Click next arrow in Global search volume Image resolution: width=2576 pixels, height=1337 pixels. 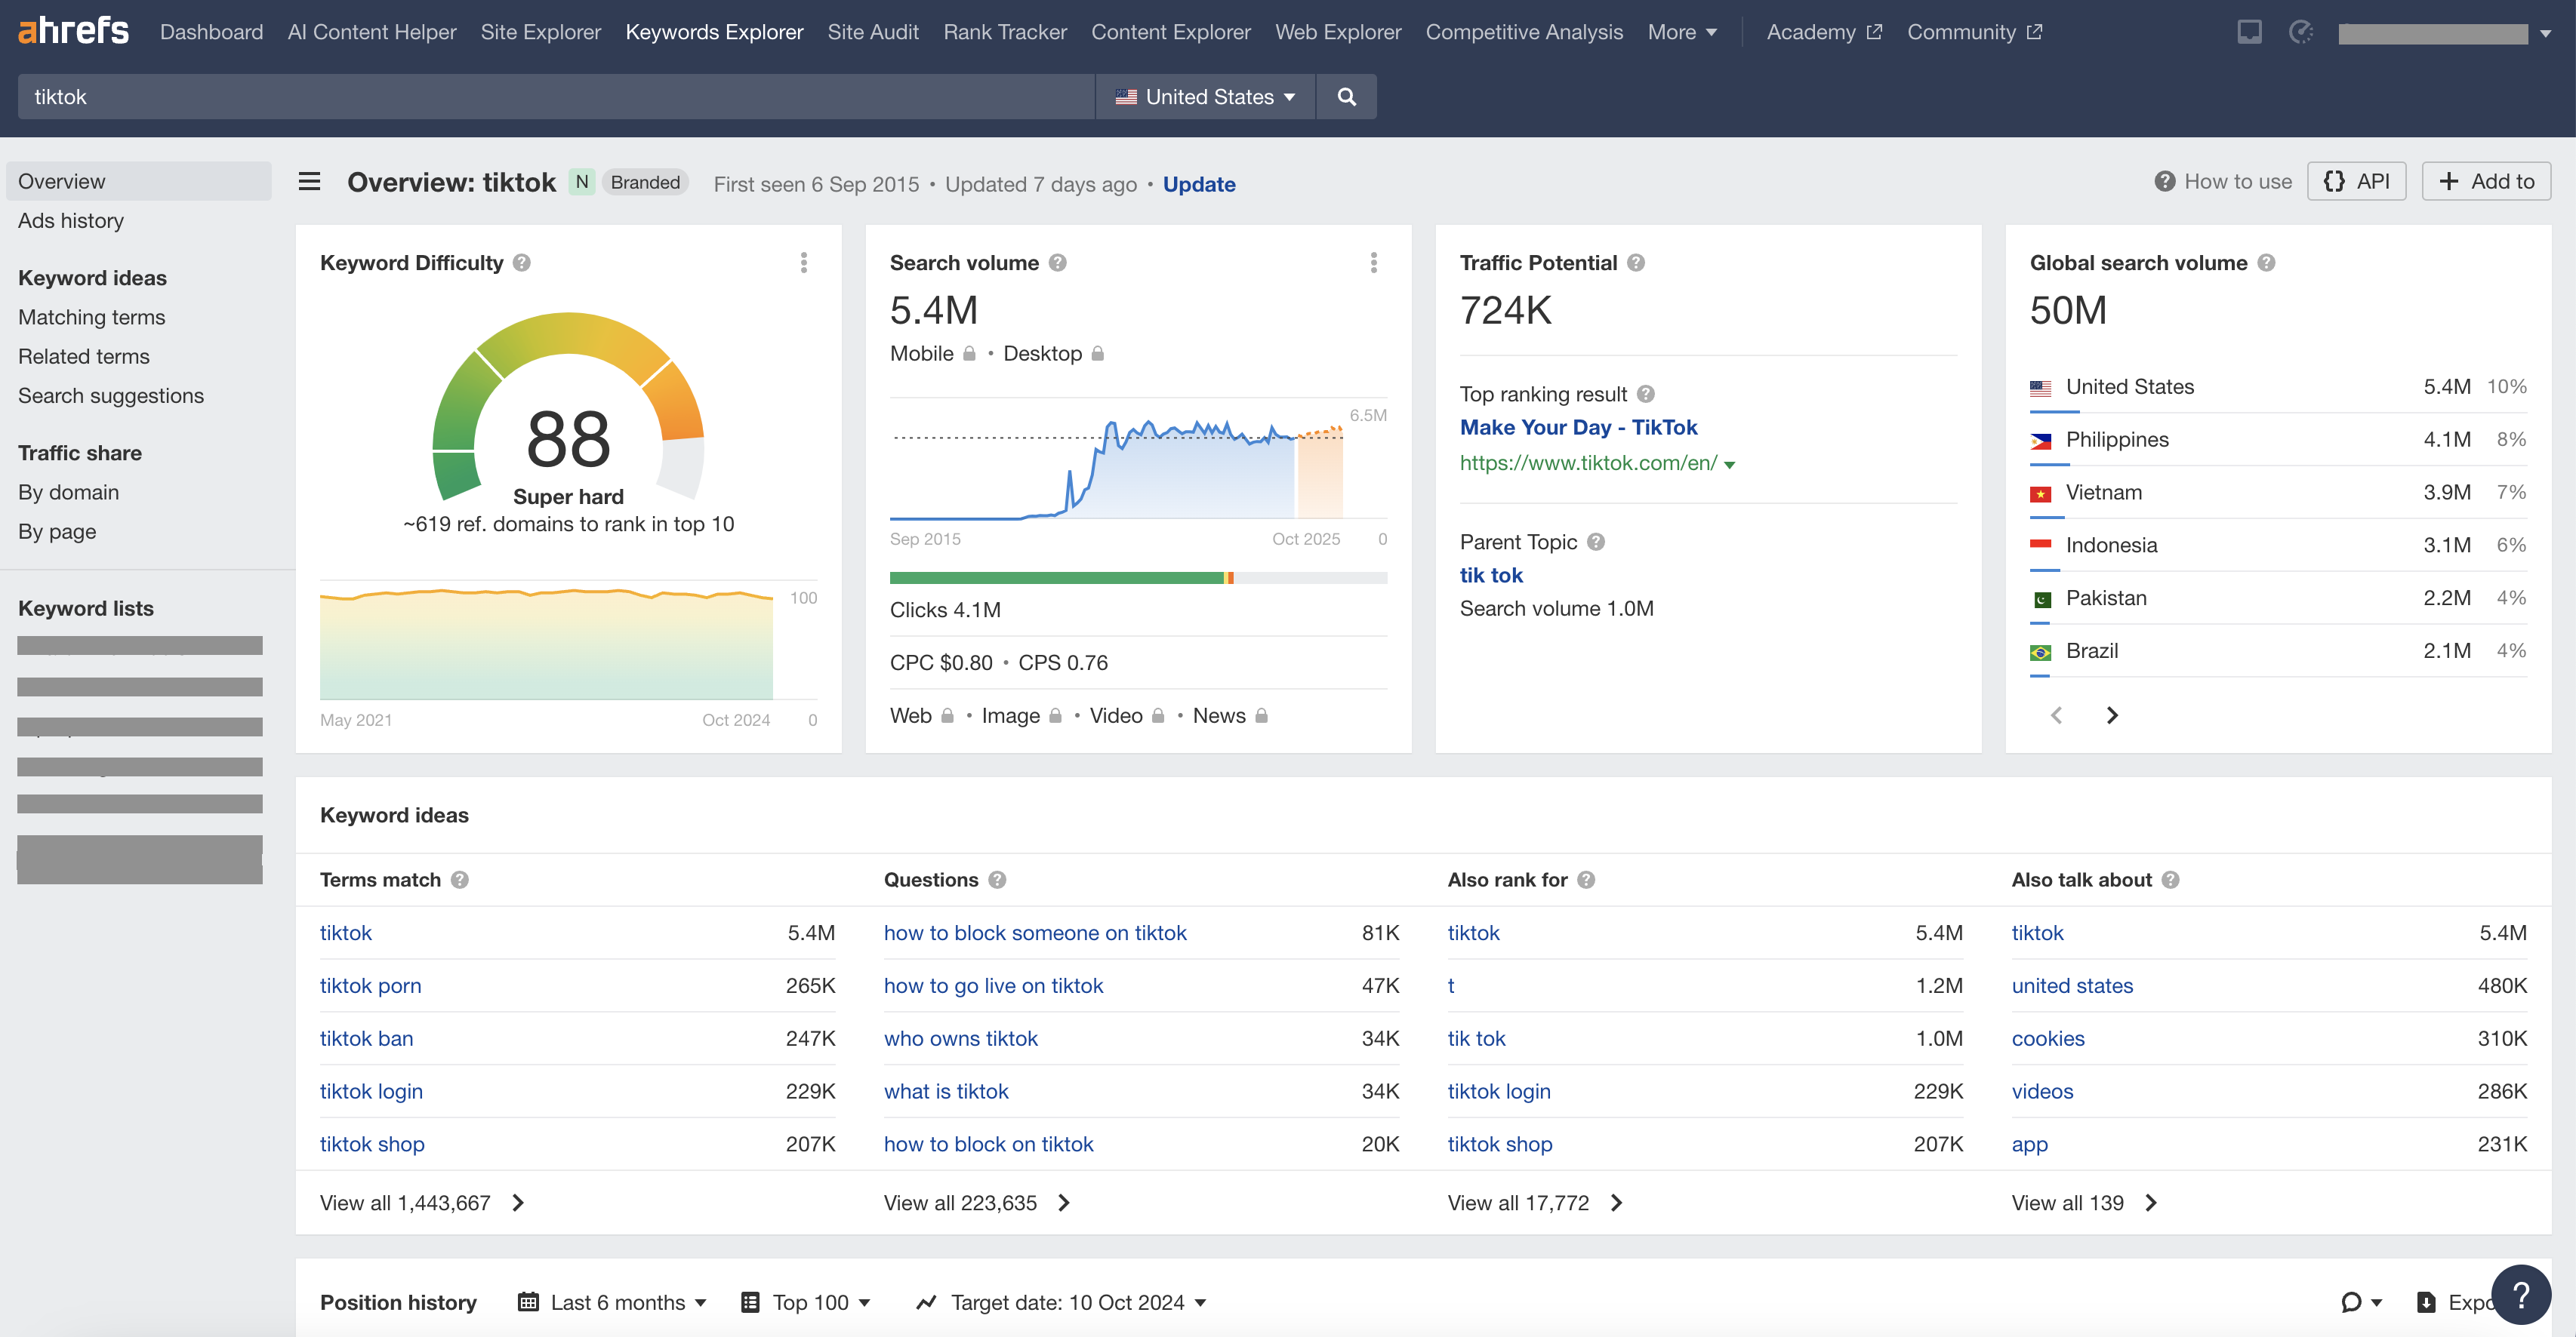[2112, 715]
